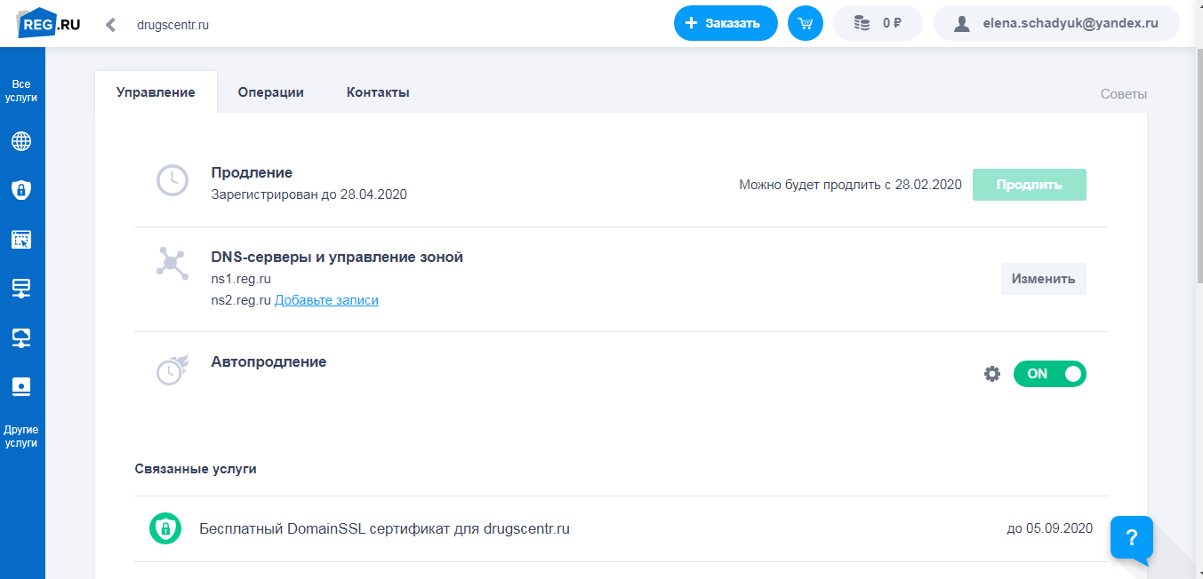This screenshot has width=1203, height=579.
Task: Click the Автопродление heading
Action: [x=269, y=361]
